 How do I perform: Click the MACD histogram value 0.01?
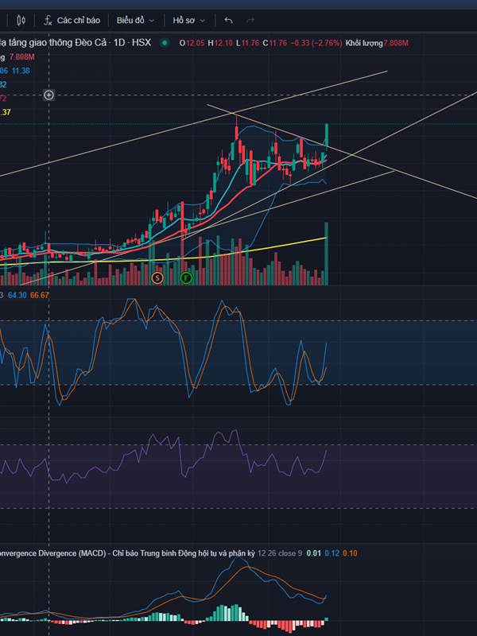tap(313, 553)
